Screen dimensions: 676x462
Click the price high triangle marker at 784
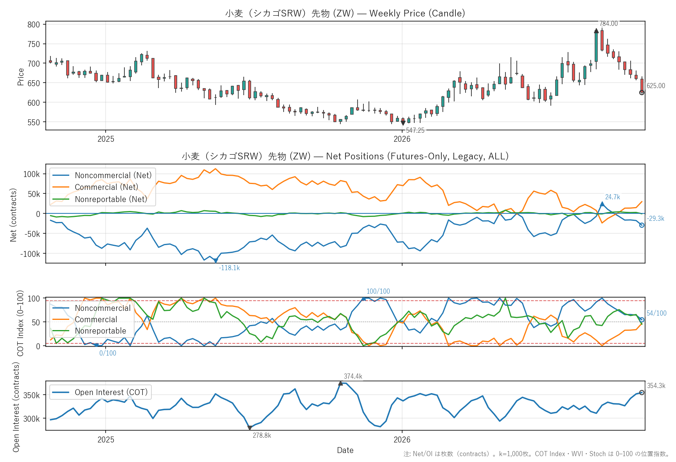[596, 31]
